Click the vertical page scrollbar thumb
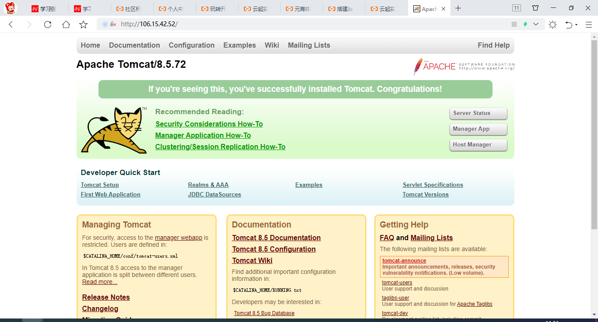Screen dimensions: 598x322 (594, 134)
